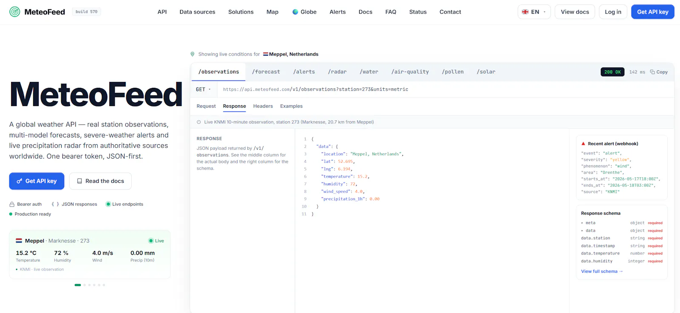
Task: Click the key icon on Get API key
Action: pyautogui.click(x=19, y=181)
